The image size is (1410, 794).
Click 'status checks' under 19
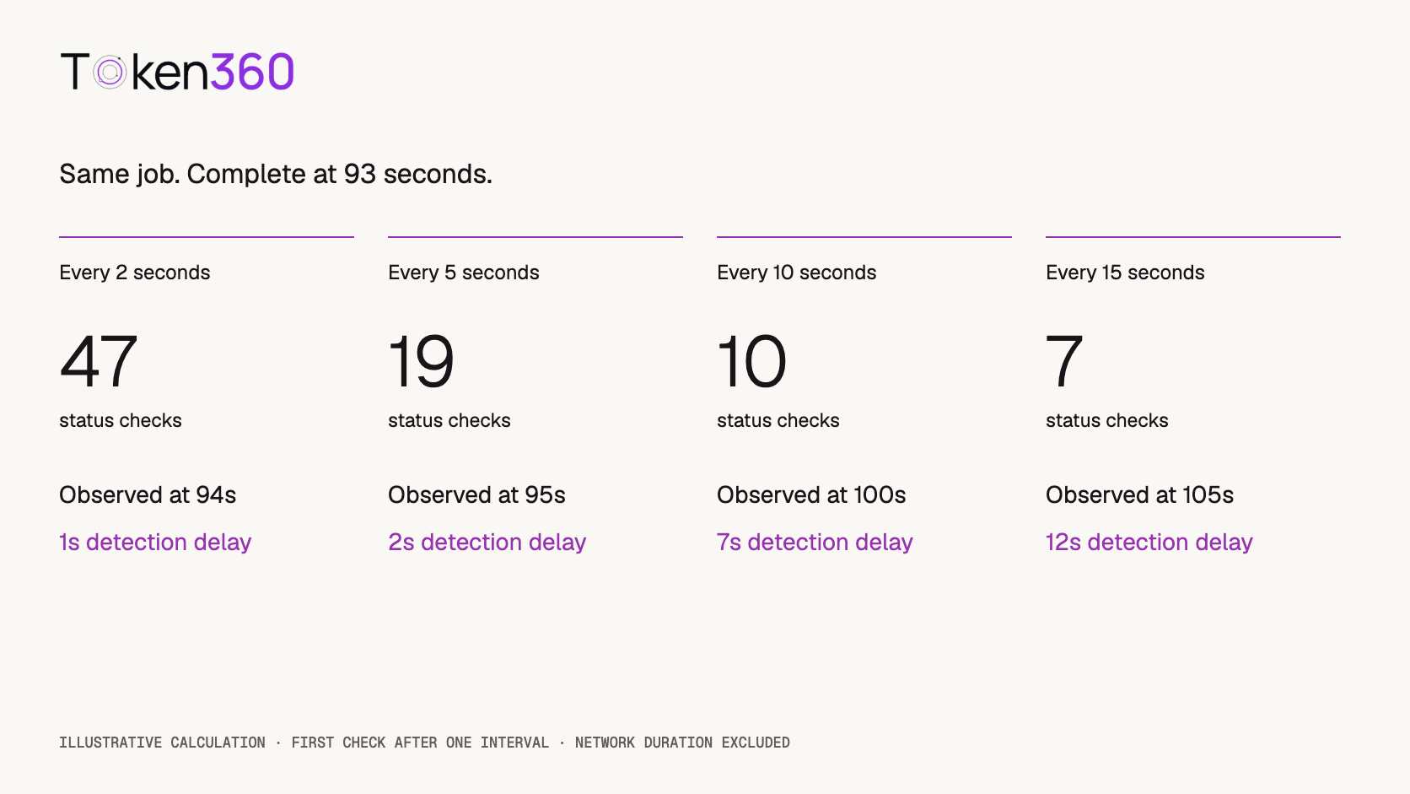tap(449, 420)
